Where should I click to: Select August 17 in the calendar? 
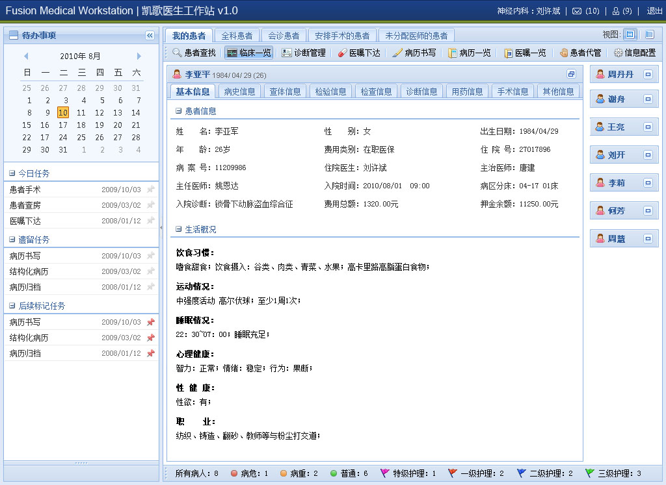pos(63,125)
